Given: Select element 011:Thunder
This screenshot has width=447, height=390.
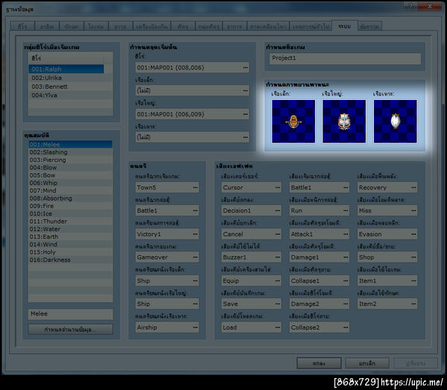Looking at the screenshot, I should click(71, 221).
